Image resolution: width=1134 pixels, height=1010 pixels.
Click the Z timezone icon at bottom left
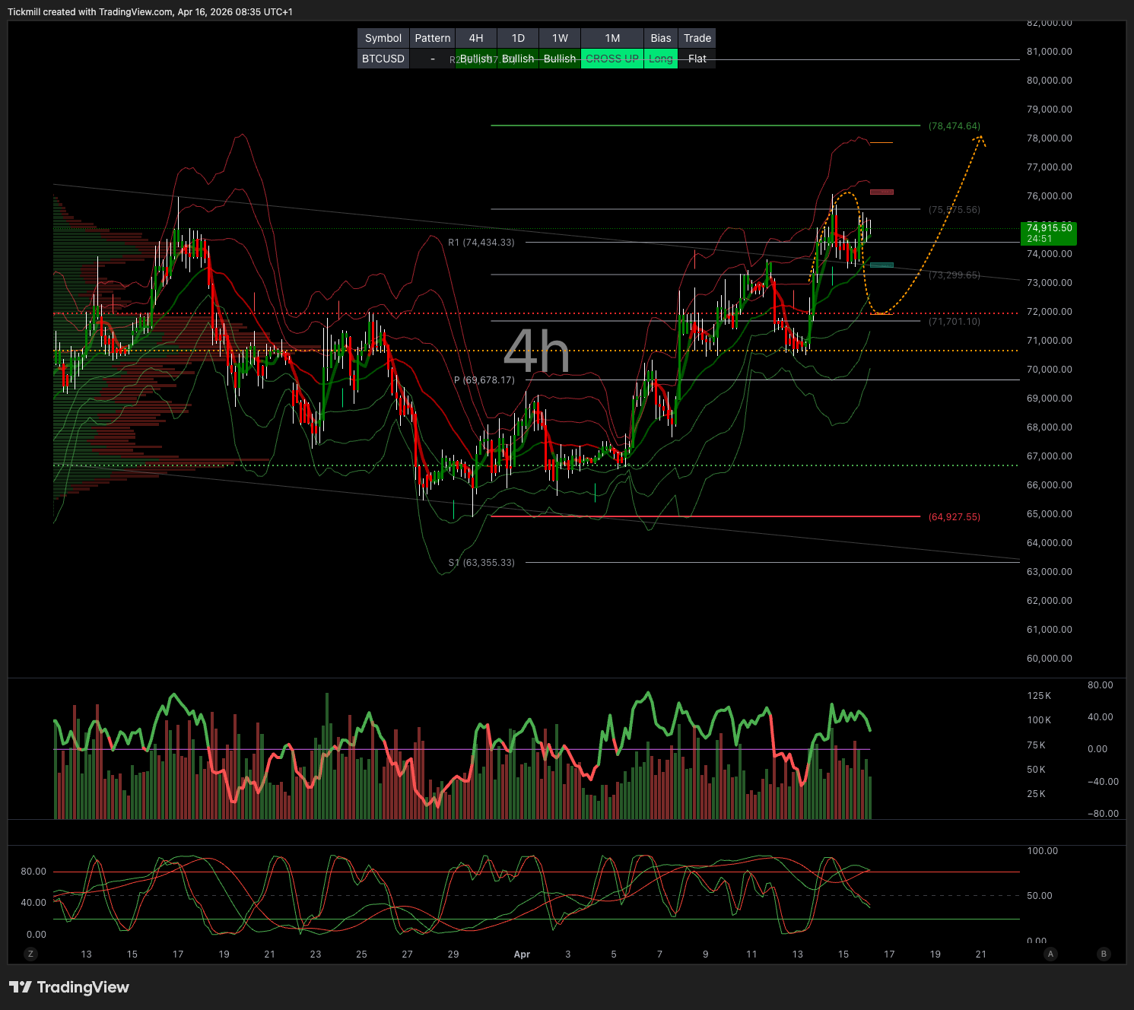[x=30, y=954]
